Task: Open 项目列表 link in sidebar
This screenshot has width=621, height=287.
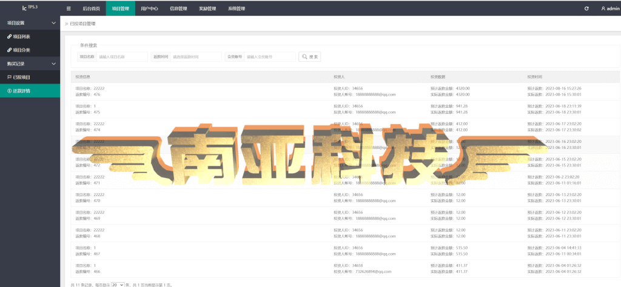Action: point(19,36)
